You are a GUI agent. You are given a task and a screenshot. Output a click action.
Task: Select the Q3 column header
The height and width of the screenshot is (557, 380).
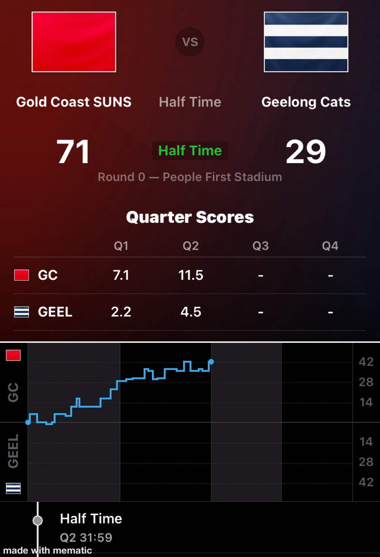click(261, 246)
